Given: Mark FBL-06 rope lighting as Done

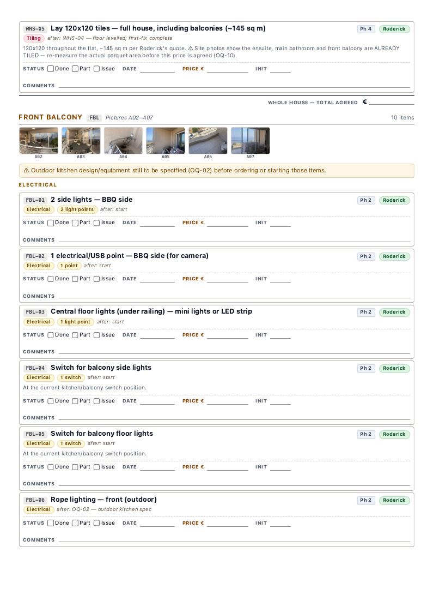Looking at the screenshot, I should coord(51,523).
